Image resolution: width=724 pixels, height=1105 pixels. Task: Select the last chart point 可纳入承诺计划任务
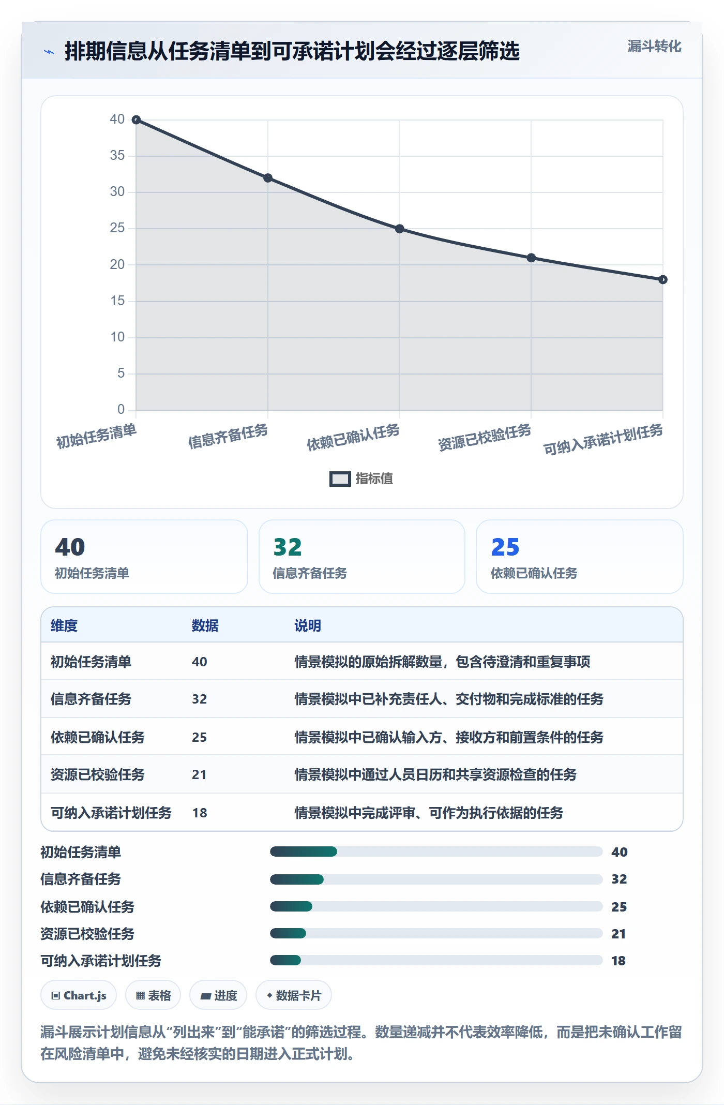(663, 279)
